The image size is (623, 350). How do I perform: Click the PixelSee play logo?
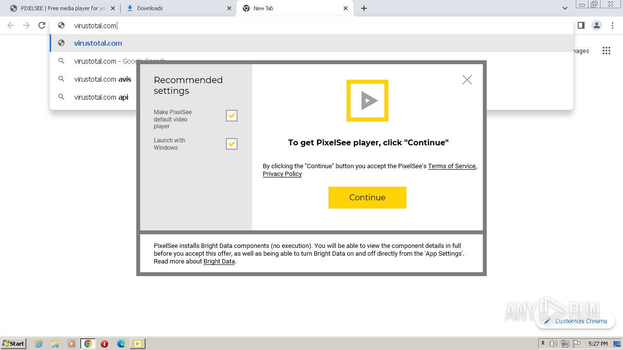coord(367,101)
